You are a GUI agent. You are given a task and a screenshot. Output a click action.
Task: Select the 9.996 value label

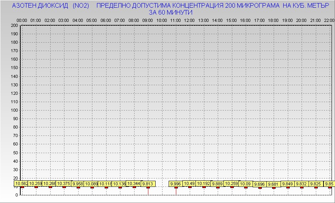pyautogui.click(x=176, y=184)
